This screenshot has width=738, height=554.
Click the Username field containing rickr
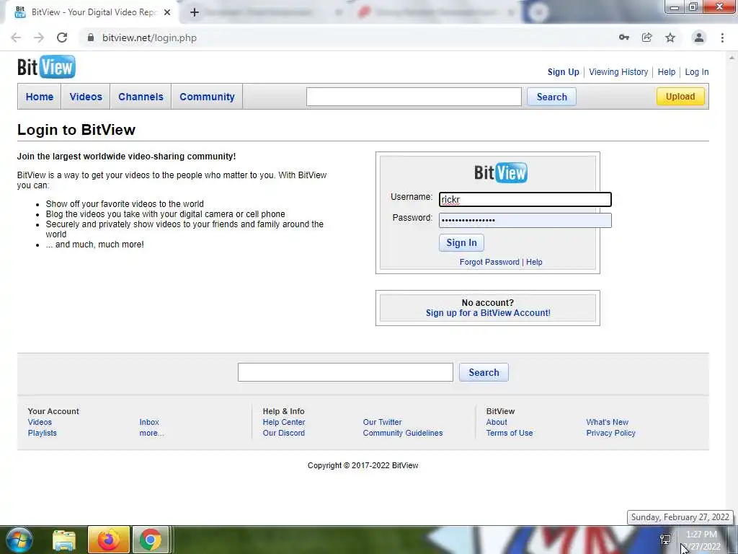tap(525, 199)
